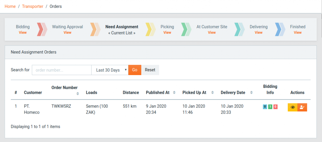Screen dimensions: 322x142
Task: Click the orange Go button
Action: coord(135,70)
